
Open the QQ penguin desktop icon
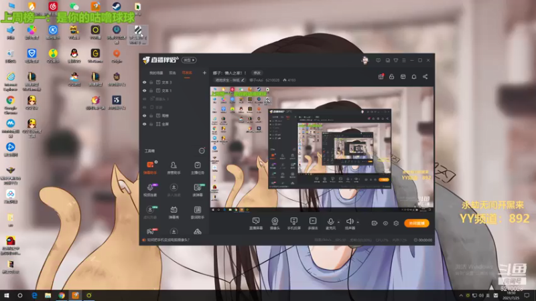(74, 56)
